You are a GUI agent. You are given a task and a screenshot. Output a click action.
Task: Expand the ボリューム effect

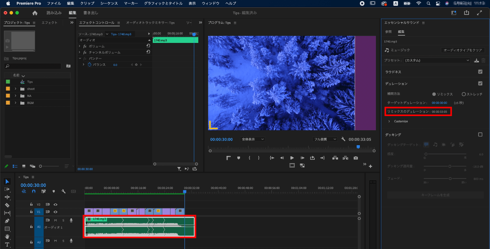[80, 46]
